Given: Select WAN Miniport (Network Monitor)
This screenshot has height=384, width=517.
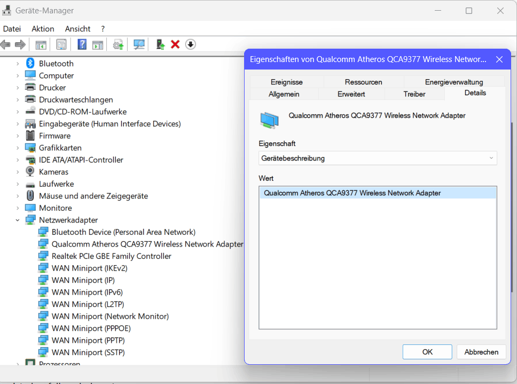Looking at the screenshot, I should click(x=110, y=316).
